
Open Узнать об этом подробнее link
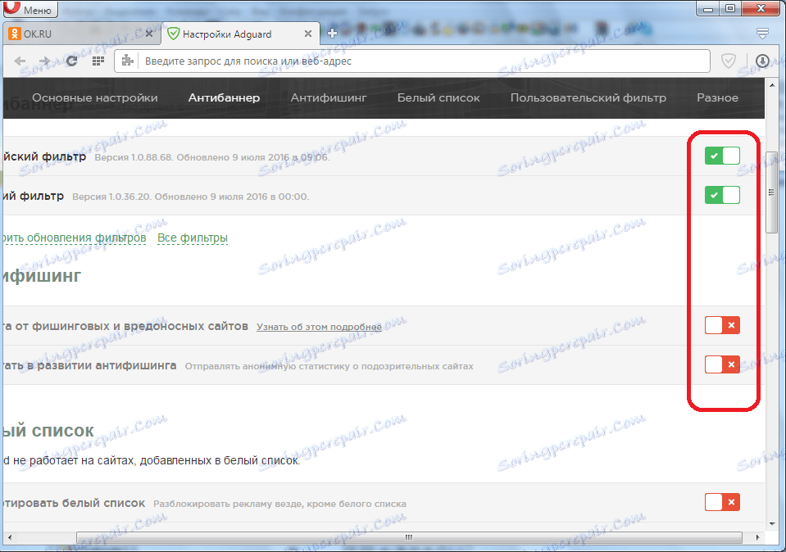pos(319,327)
